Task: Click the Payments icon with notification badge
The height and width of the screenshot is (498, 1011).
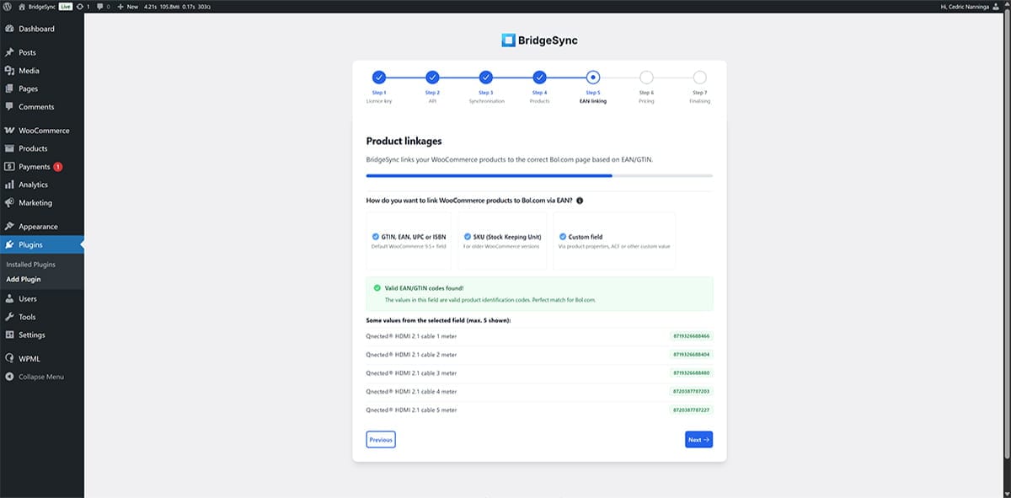Action: tap(10, 166)
